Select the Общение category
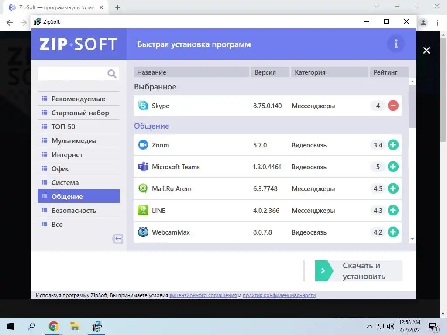 coord(79,196)
